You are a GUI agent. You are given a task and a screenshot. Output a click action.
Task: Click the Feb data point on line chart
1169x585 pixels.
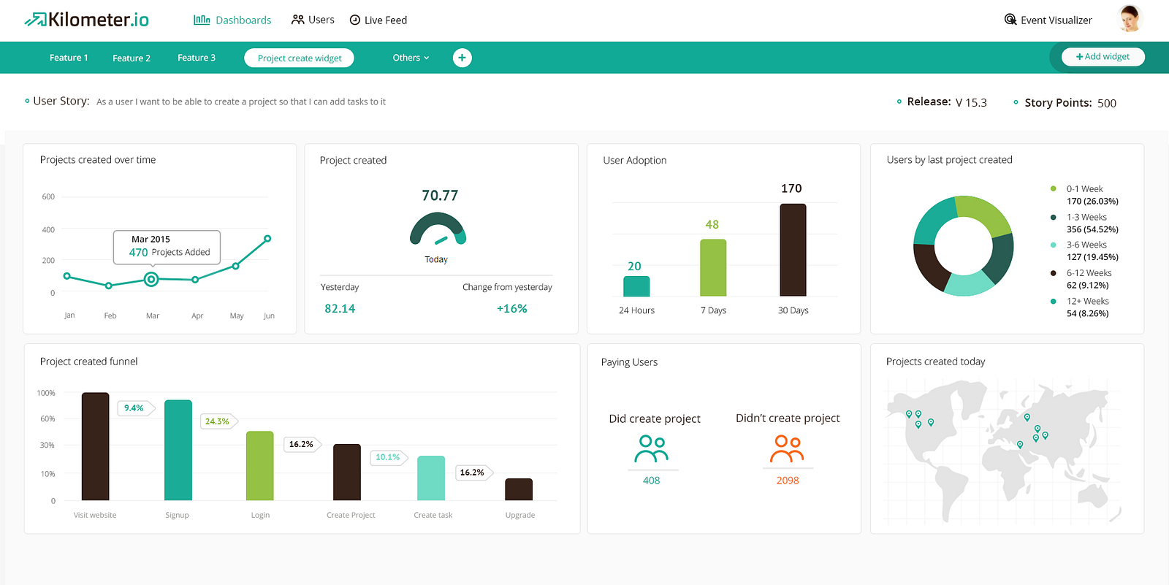pos(109,286)
